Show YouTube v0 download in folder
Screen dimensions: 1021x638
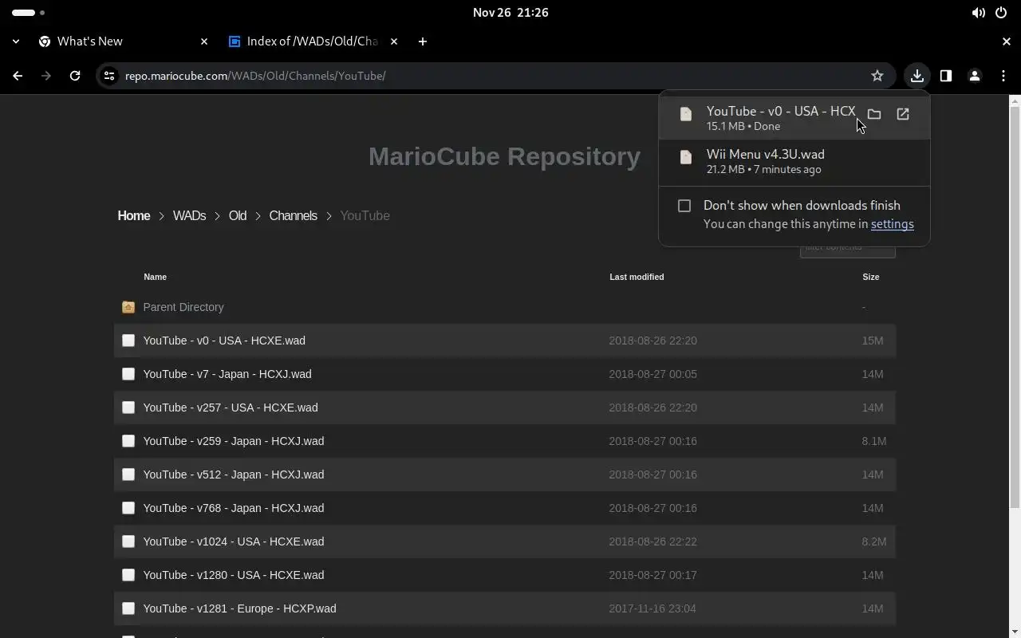(874, 114)
